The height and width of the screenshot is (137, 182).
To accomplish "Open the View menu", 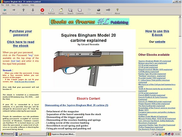I will tap(13, 5).
